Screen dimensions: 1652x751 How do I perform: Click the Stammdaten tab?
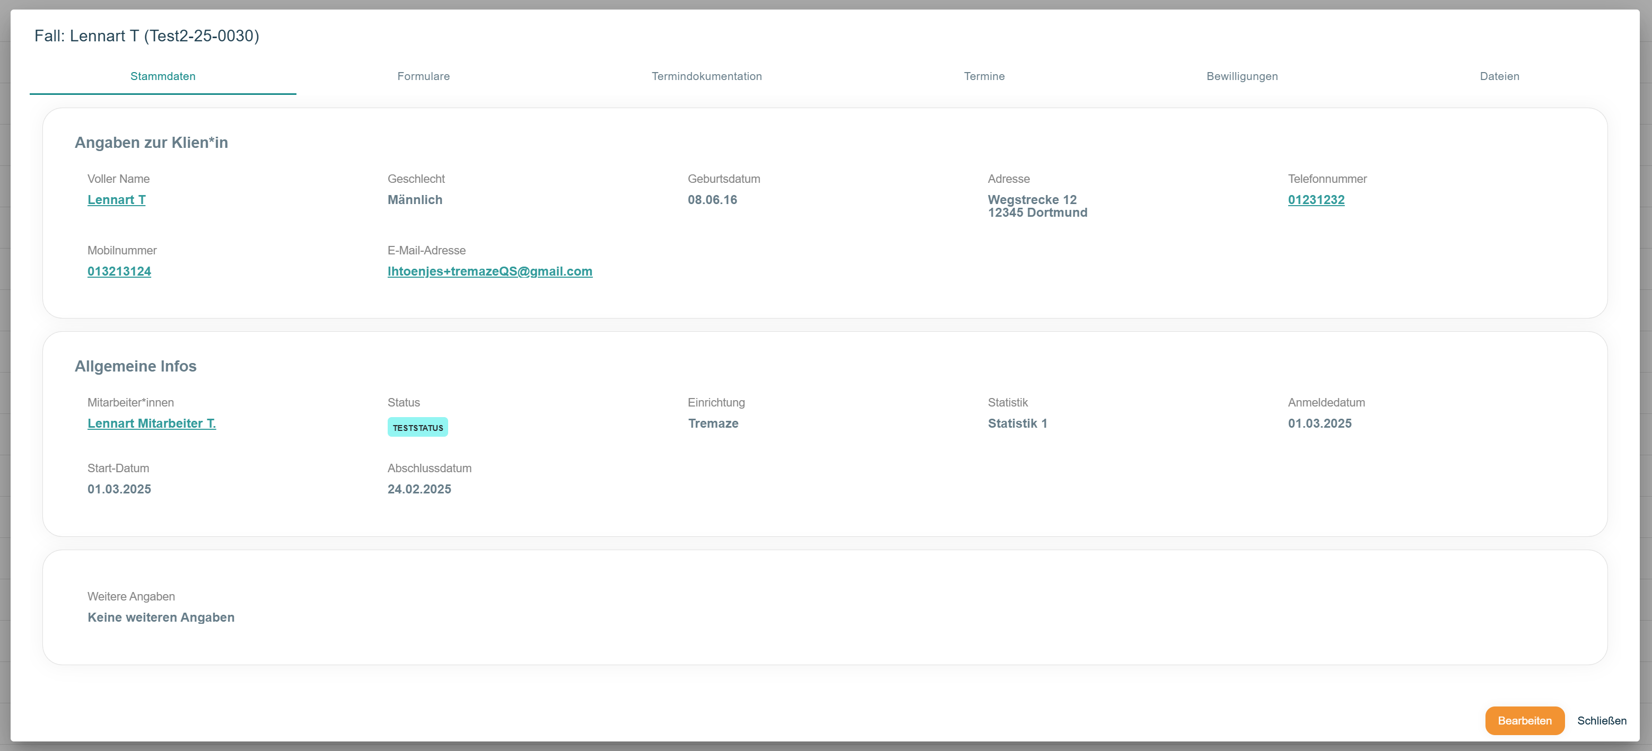pyautogui.click(x=163, y=76)
